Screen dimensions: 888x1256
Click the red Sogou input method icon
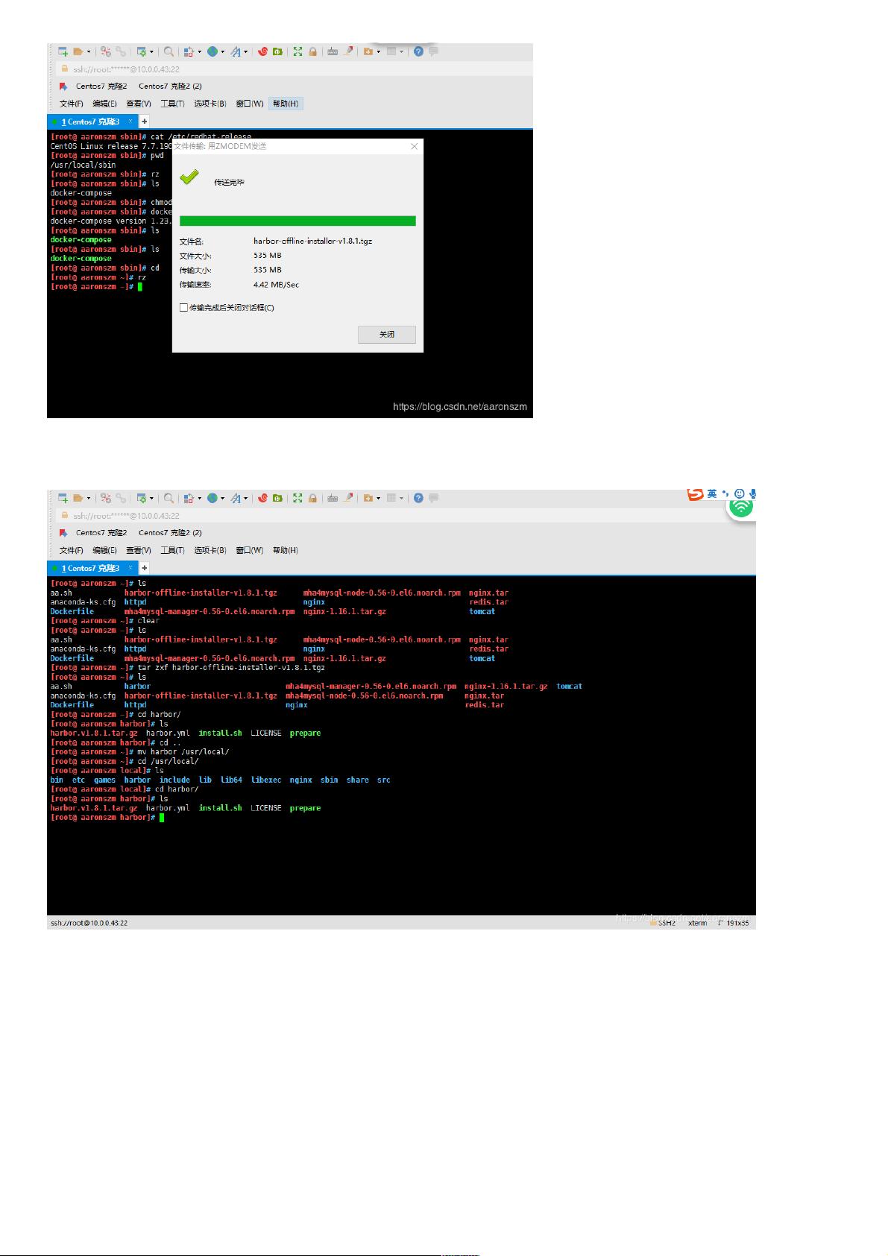(x=695, y=494)
